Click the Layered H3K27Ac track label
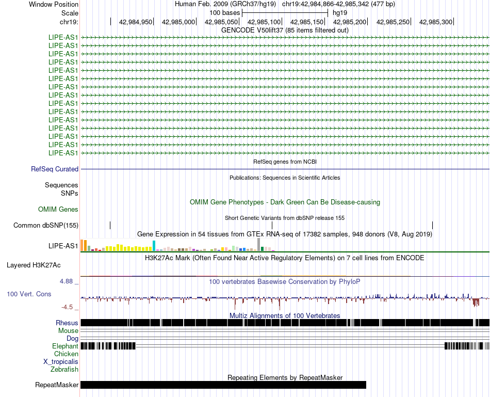The width and height of the screenshot is (490, 397). click(x=34, y=265)
